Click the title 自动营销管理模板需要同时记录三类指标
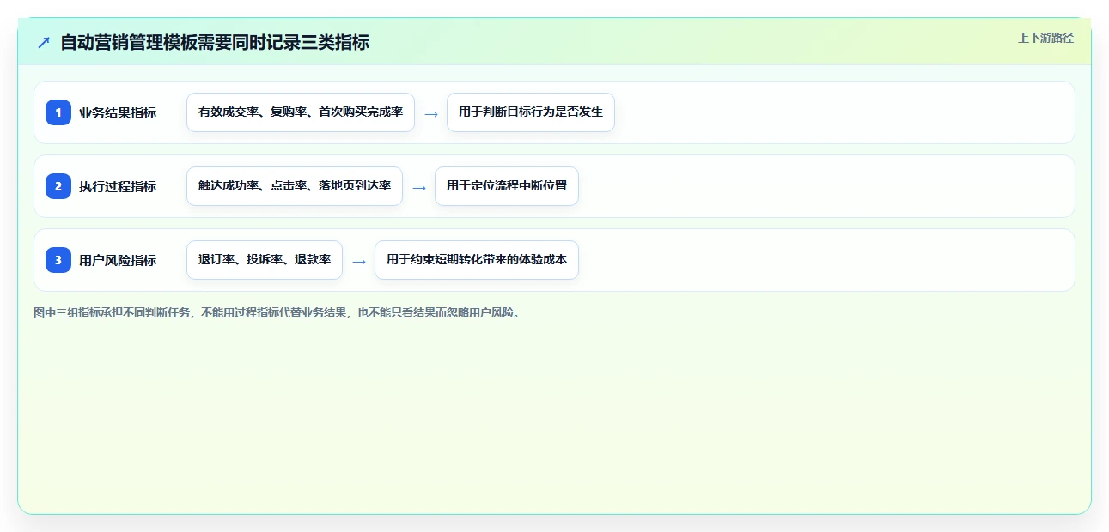This screenshot has width=1109, height=532. point(215,42)
